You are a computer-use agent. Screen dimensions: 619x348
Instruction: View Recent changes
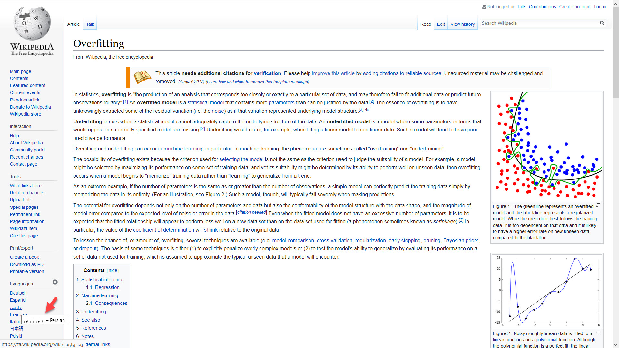tap(26, 157)
